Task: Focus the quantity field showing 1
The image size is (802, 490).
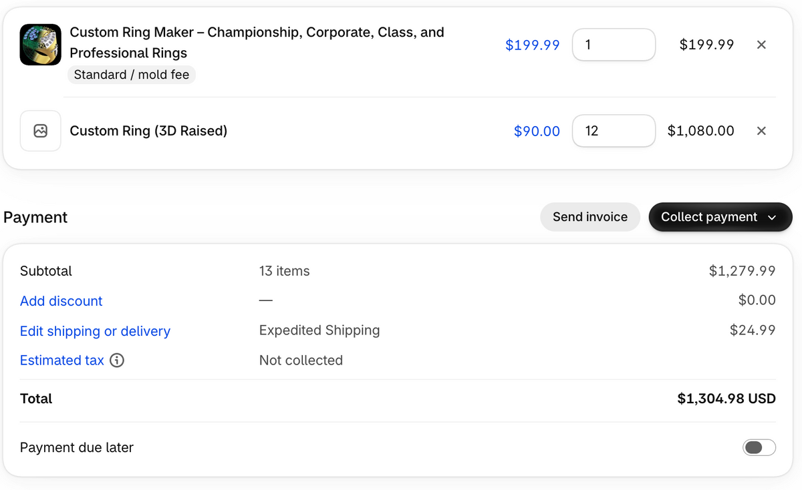Action: point(614,45)
